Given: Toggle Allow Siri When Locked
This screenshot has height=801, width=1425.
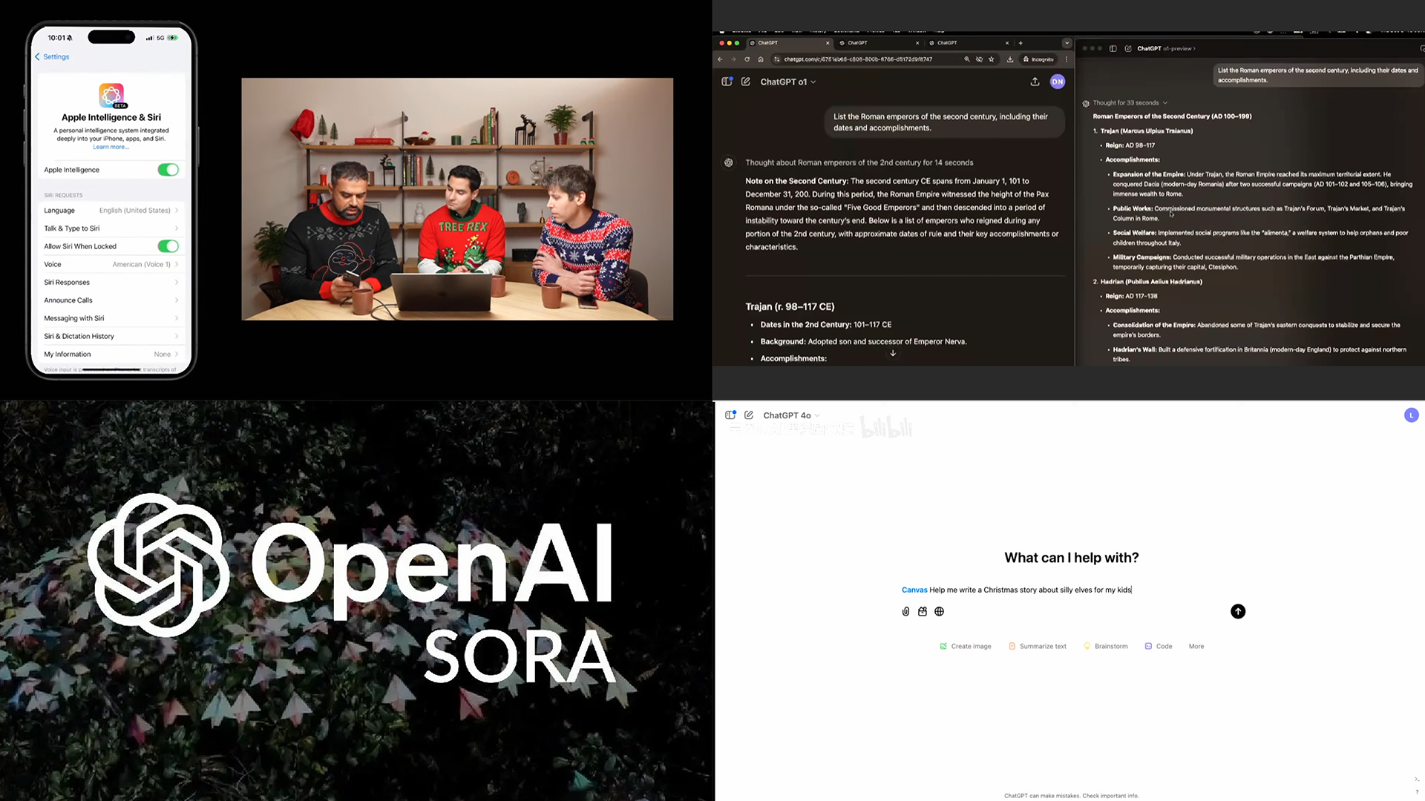Looking at the screenshot, I should point(168,246).
